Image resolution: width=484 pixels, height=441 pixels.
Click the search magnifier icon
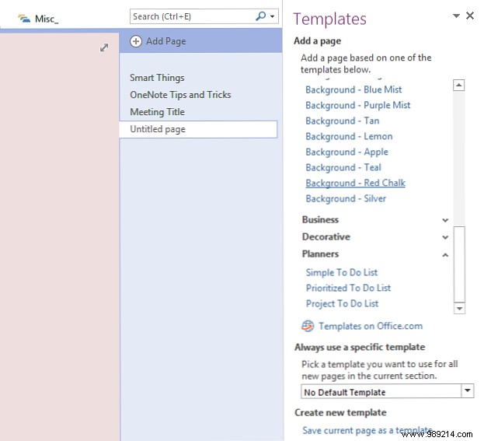click(x=261, y=16)
